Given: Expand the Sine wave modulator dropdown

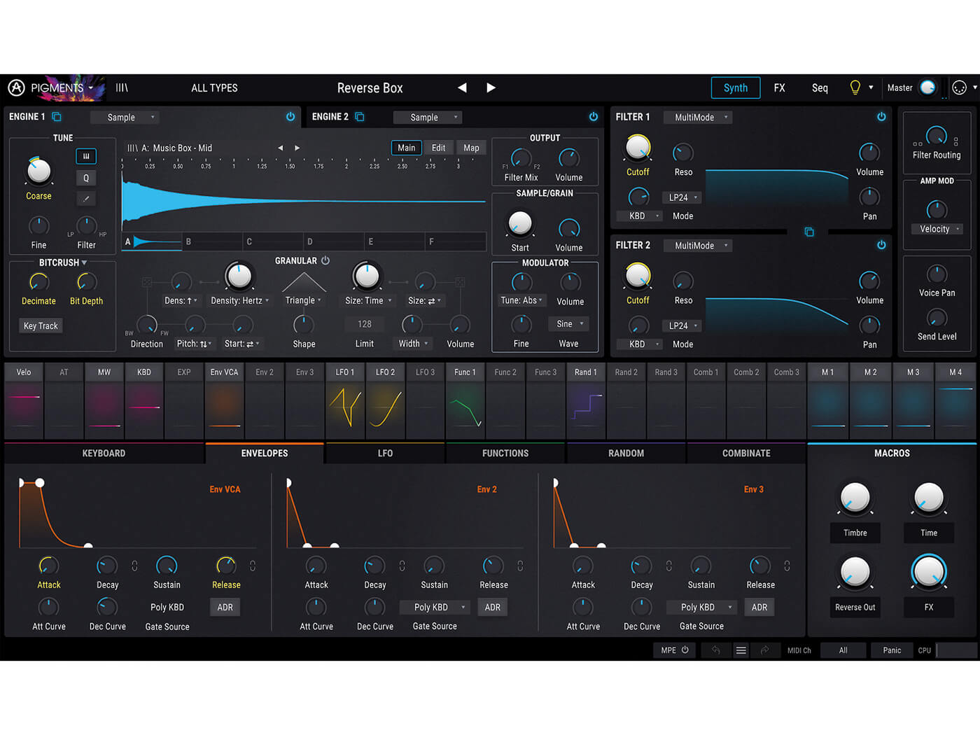Looking at the screenshot, I should (x=569, y=323).
